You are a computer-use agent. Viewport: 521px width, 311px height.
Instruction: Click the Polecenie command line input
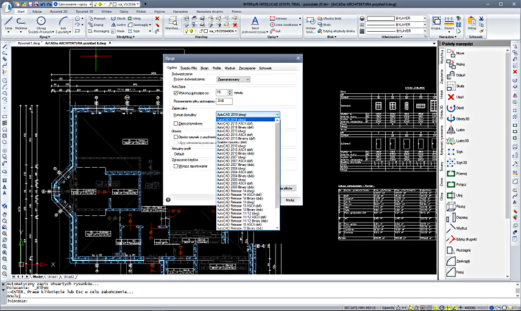click(x=259, y=301)
